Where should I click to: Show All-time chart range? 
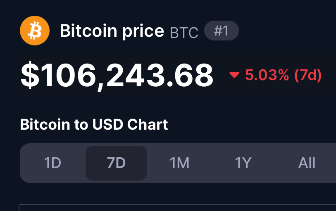click(x=307, y=163)
